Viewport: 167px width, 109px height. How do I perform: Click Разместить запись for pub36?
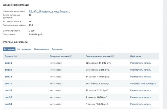click(140, 90)
